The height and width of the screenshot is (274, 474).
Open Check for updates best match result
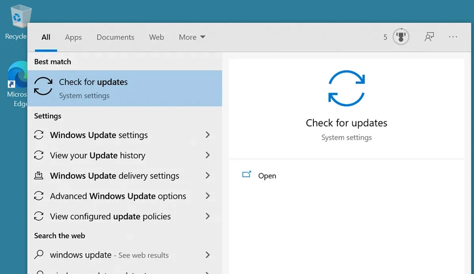click(x=125, y=88)
